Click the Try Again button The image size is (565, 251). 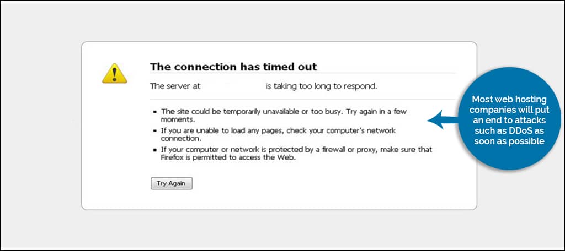pos(172,183)
